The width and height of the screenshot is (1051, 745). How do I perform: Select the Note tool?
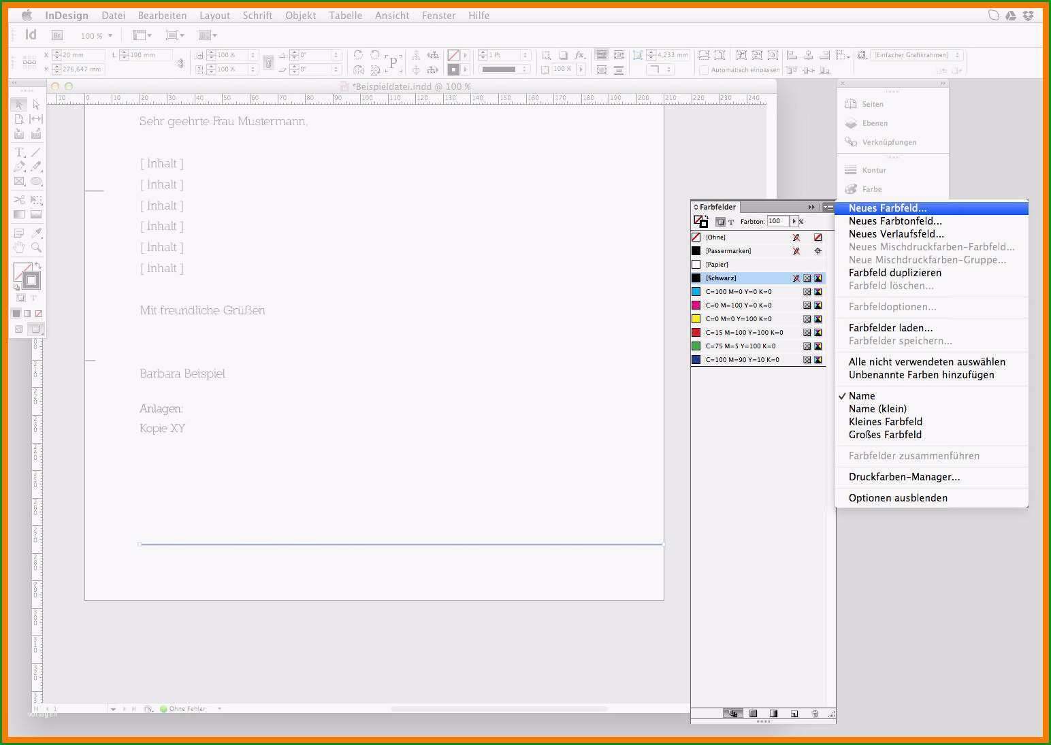(19, 233)
